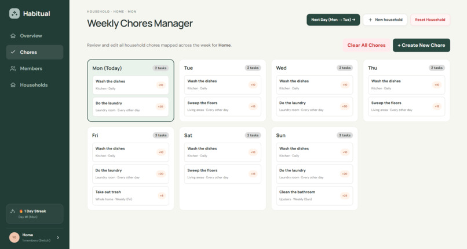The image size is (467, 249).
Task: Open Thursday's Sweep the floors chore
Action: coord(407,106)
